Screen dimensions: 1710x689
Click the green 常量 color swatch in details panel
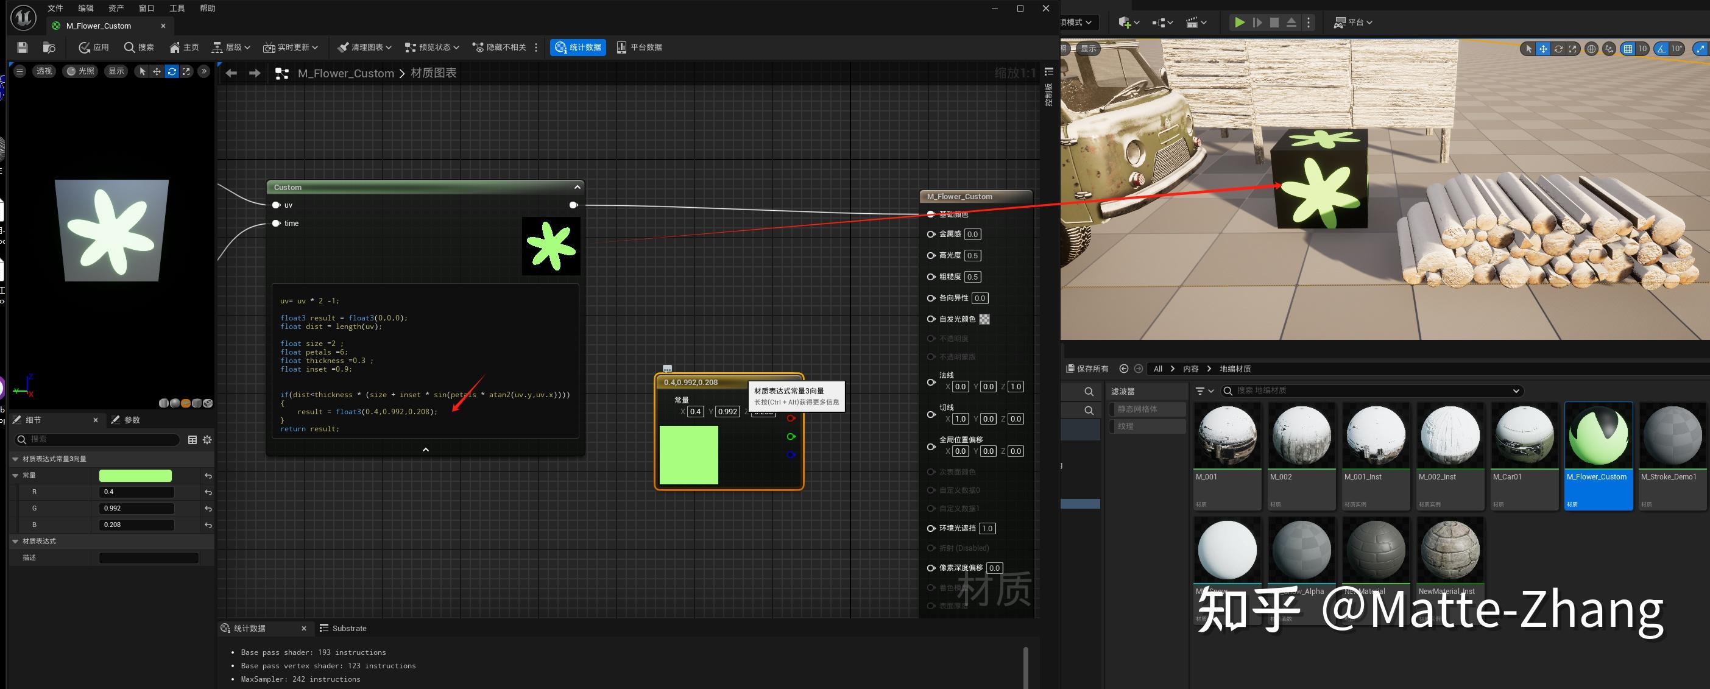click(x=135, y=475)
